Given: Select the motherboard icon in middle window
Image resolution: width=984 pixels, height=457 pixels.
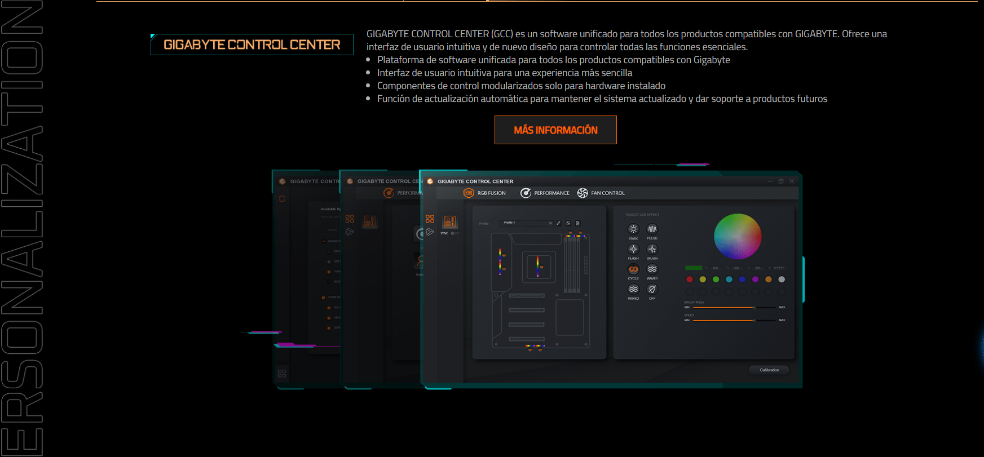Looking at the screenshot, I should [x=370, y=221].
